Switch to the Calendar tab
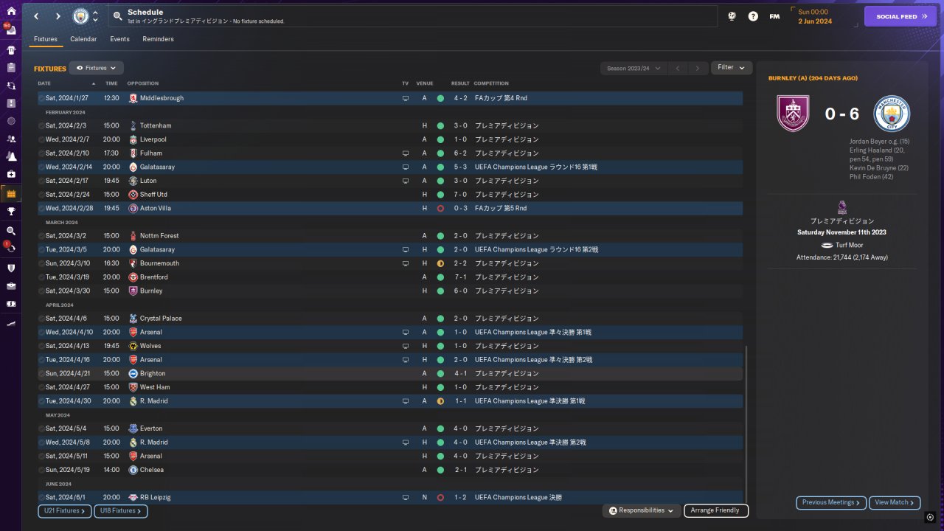This screenshot has height=531, width=944. pyautogui.click(x=83, y=39)
